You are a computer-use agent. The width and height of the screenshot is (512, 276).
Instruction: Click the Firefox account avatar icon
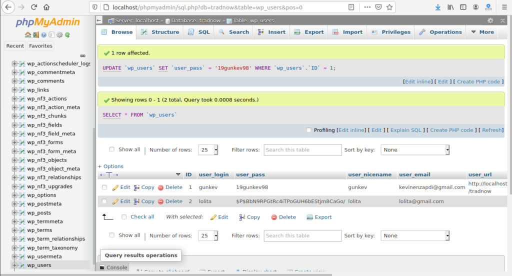coord(476,7)
